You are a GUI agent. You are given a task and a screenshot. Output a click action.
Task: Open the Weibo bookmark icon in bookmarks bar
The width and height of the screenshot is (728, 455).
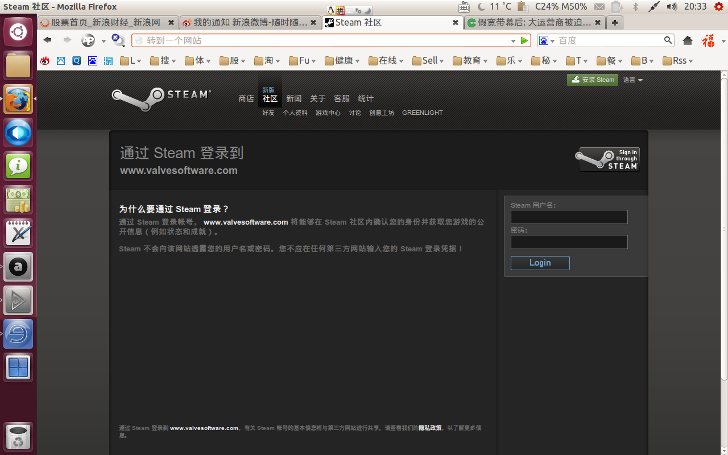(x=45, y=60)
